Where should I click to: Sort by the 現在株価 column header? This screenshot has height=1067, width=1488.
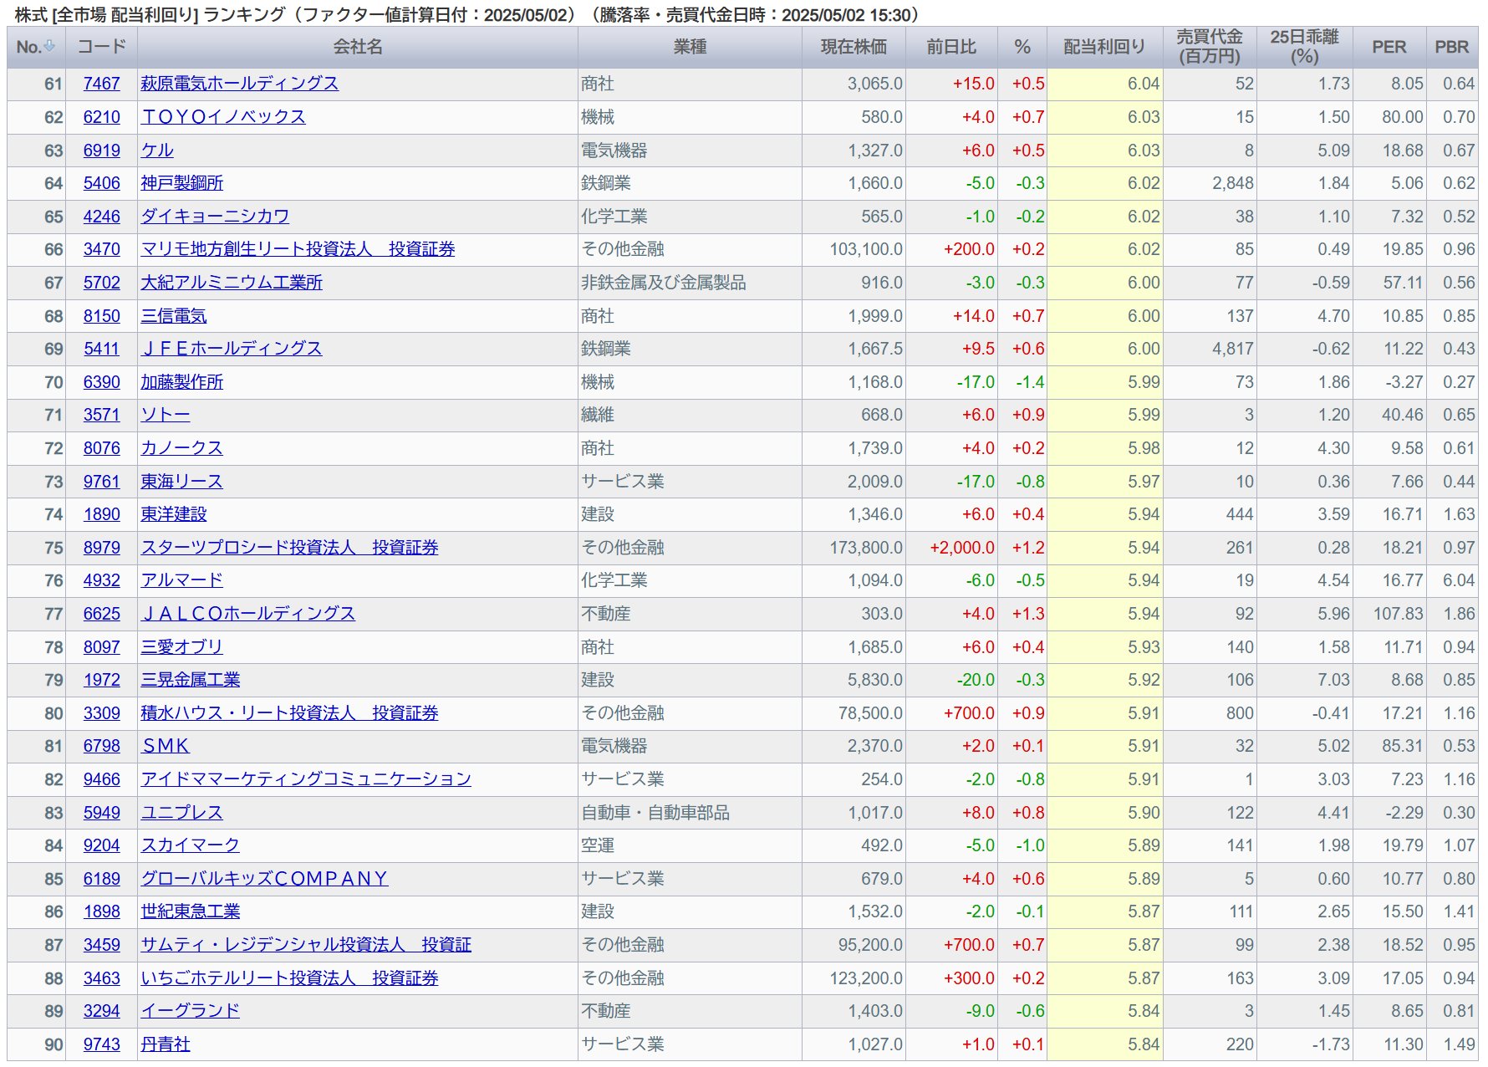point(854,47)
